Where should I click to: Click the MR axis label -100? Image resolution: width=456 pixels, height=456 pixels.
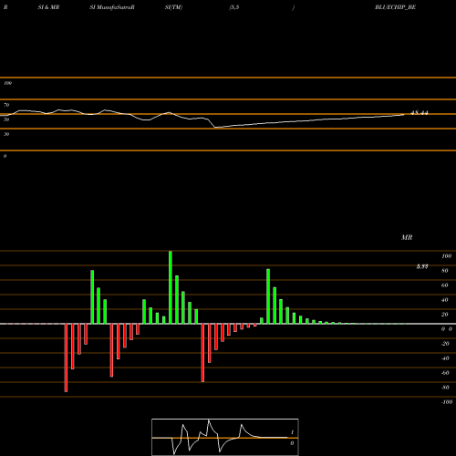click(446, 402)
